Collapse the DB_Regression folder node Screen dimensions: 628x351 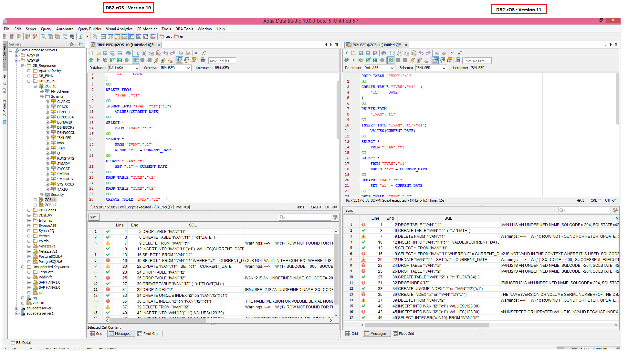23,65
